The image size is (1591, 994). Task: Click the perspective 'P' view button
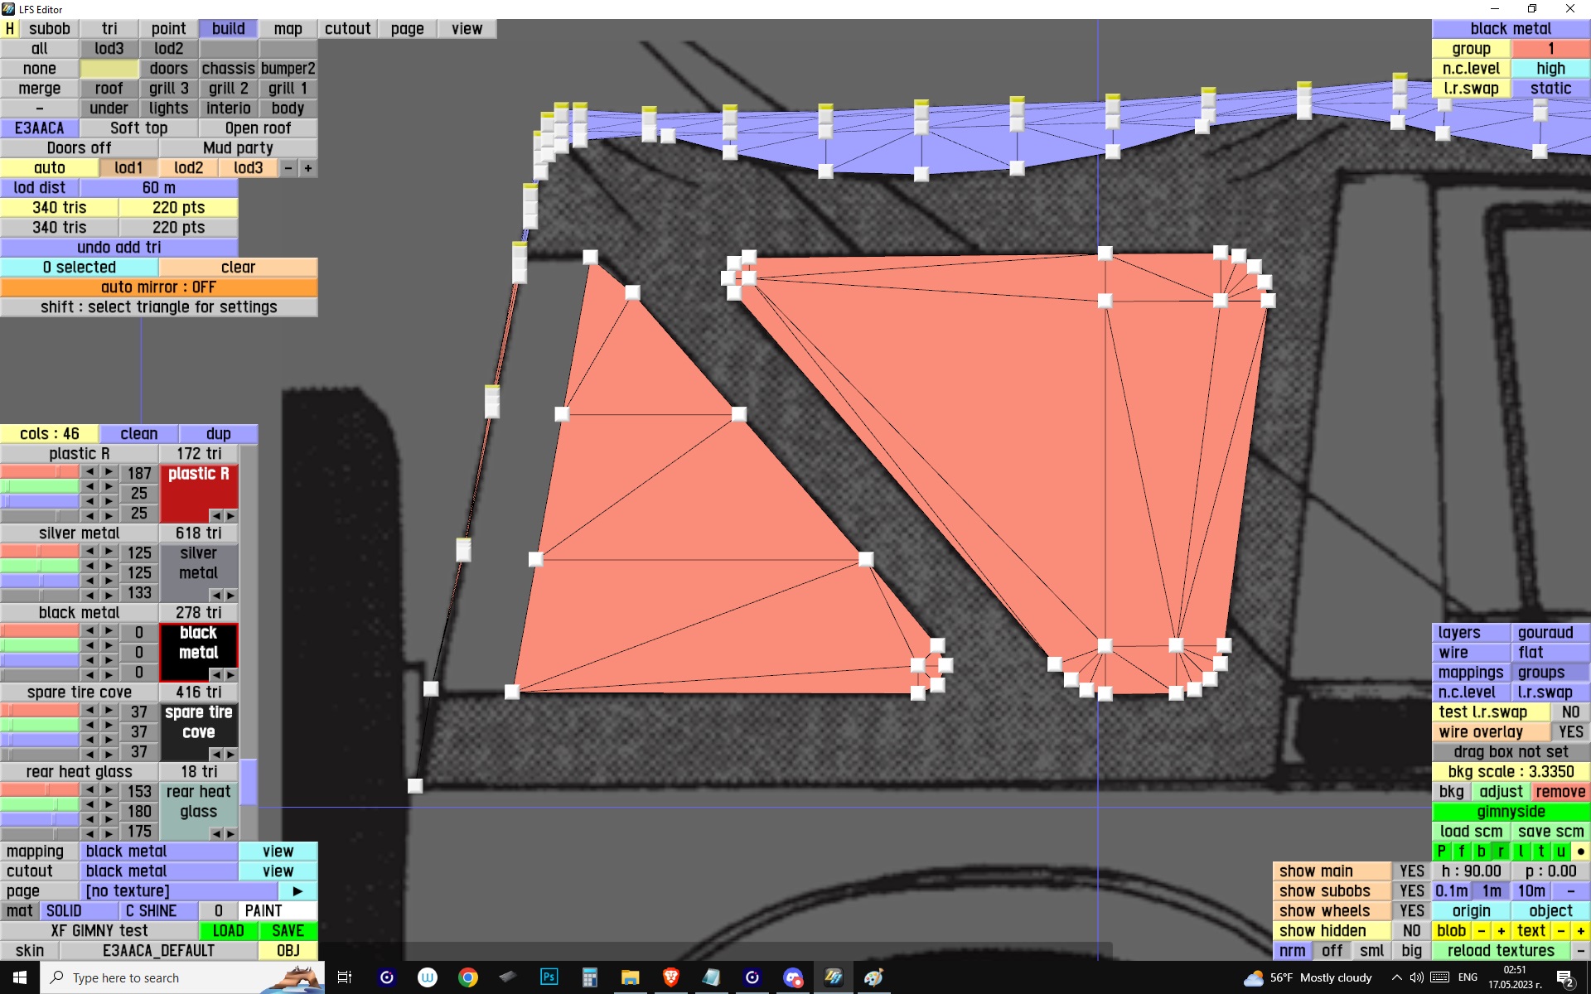1441,852
